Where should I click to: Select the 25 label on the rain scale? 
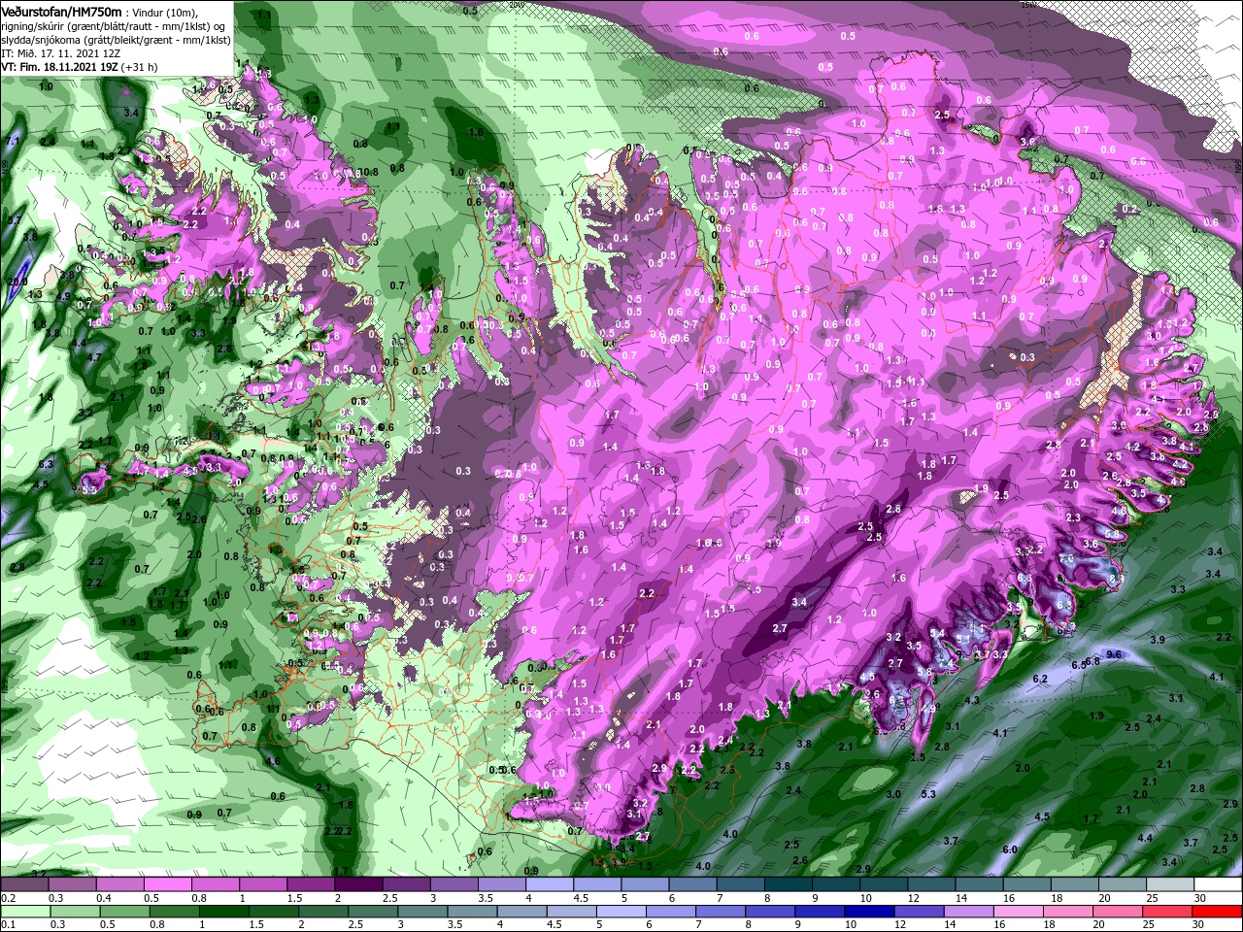[1149, 924]
